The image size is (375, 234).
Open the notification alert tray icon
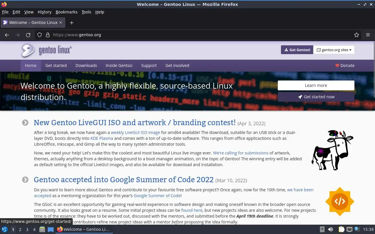(357, 229)
